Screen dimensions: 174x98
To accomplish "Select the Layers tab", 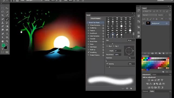I will click(x=144, y=8).
